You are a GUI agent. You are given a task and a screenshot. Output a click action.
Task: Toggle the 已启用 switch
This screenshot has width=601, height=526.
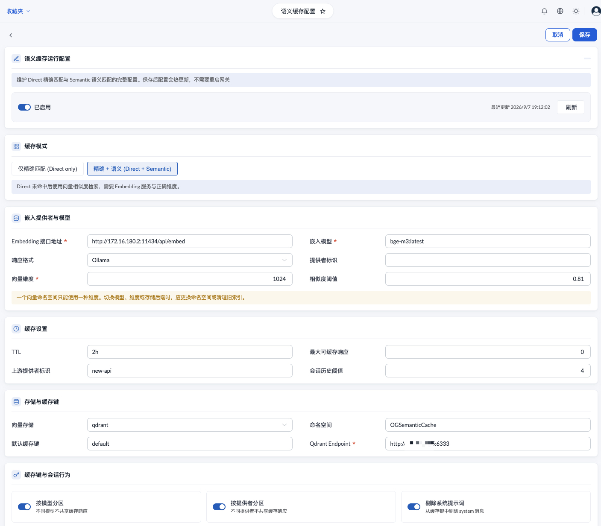[24, 107]
